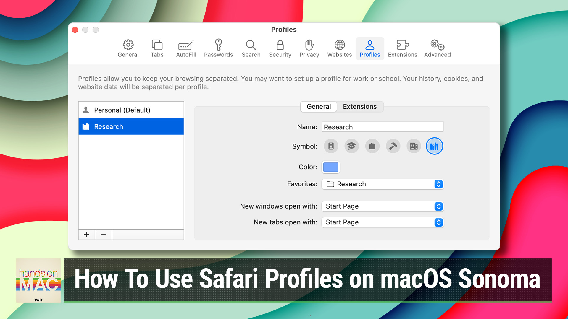Select the Personal (Default) profile
This screenshot has height=319, width=568.
click(122, 110)
